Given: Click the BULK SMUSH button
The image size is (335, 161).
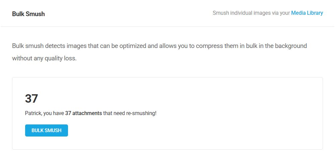Looking at the screenshot, I should [47, 130].
